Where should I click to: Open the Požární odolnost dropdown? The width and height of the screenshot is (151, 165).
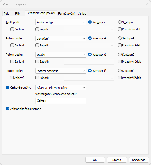[61, 71]
